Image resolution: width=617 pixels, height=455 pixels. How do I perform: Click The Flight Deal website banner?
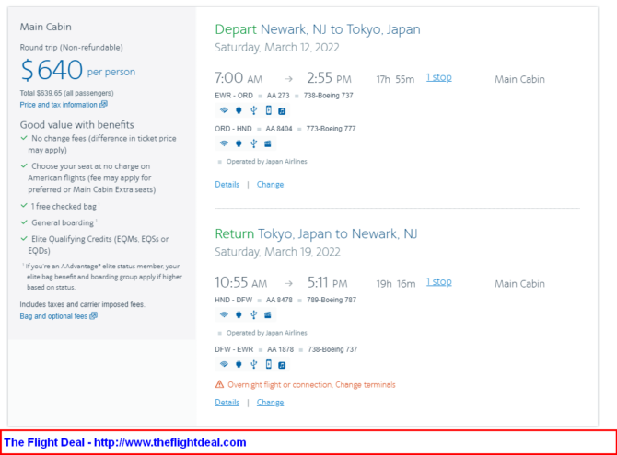125,442
